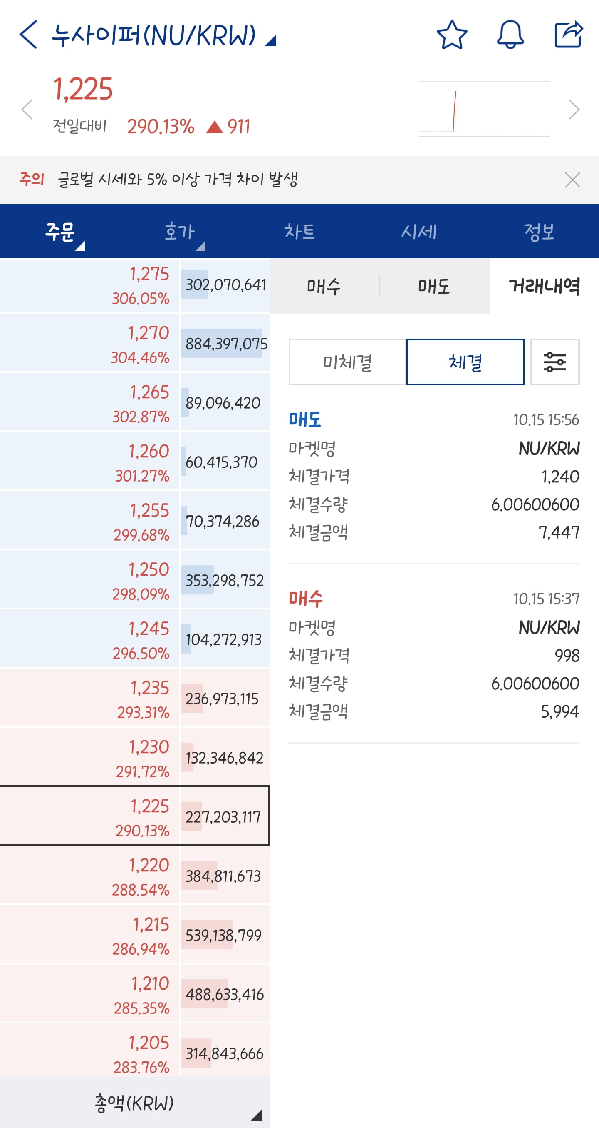Screen dimensions: 599x1128
Task: Tap the 체결가격 998 value
Action: [x=567, y=656]
